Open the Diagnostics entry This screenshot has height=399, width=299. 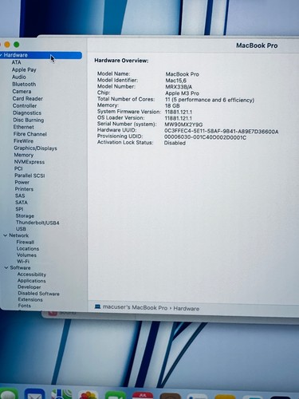pos(27,113)
